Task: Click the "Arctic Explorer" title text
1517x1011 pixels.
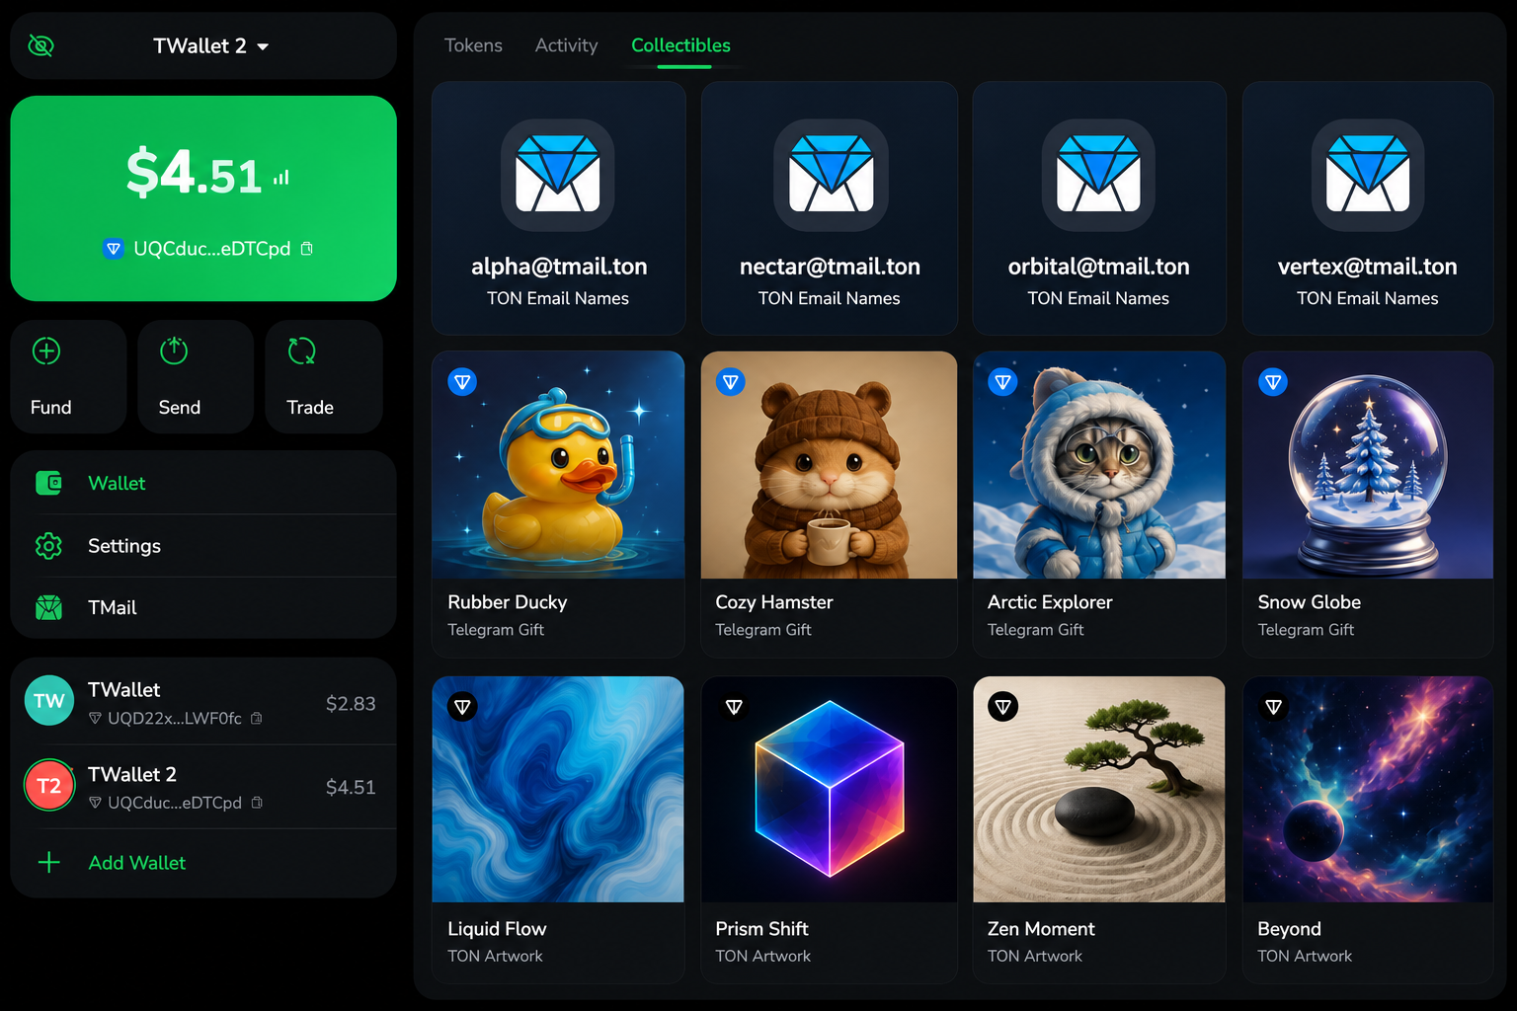Action: [1050, 602]
